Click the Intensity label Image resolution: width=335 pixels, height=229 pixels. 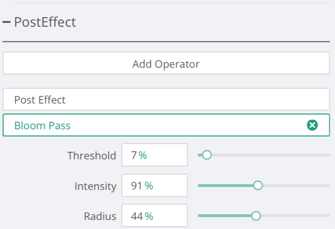coord(95,186)
